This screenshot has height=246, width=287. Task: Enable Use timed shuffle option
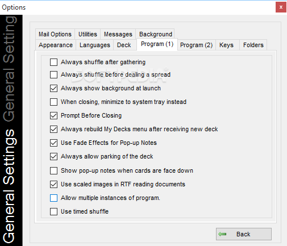[x=53, y=211]
